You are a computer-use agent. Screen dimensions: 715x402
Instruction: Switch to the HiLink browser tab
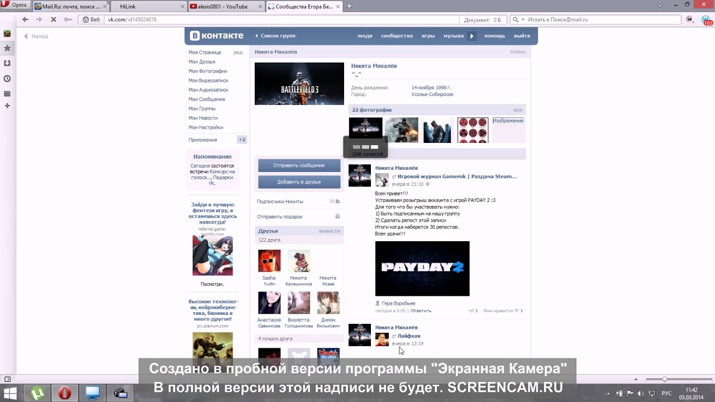coord(149,6)
